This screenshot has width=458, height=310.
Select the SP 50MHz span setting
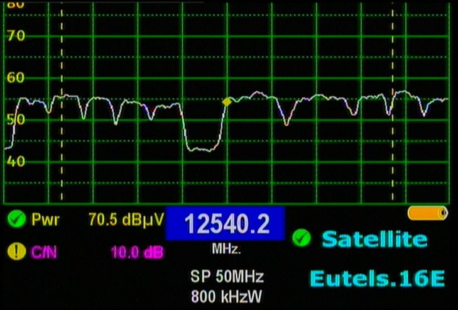(x=227, y=277)
